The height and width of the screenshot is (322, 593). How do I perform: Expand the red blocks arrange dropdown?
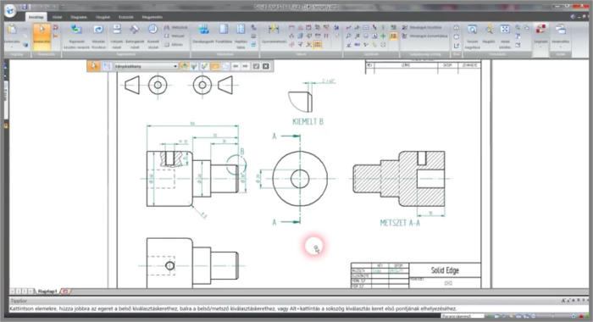[540, 47]
